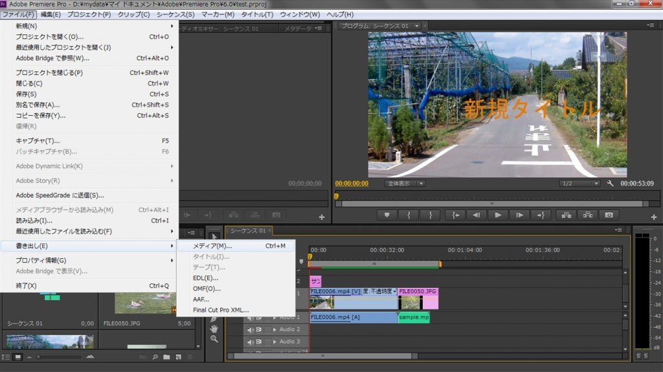This screenshot has width=663, height=372.
Task: Choose Final Cut Pro XML... export option
Action: 236,310
